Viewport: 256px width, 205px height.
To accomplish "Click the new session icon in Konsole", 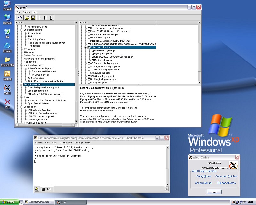I will [x=37, y=189].
